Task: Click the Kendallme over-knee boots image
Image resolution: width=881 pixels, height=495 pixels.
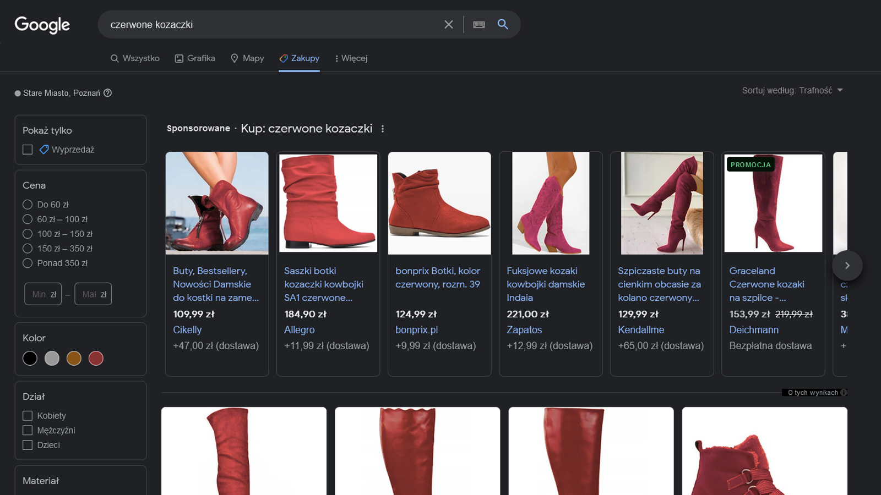Action: (x=662, y=204)
